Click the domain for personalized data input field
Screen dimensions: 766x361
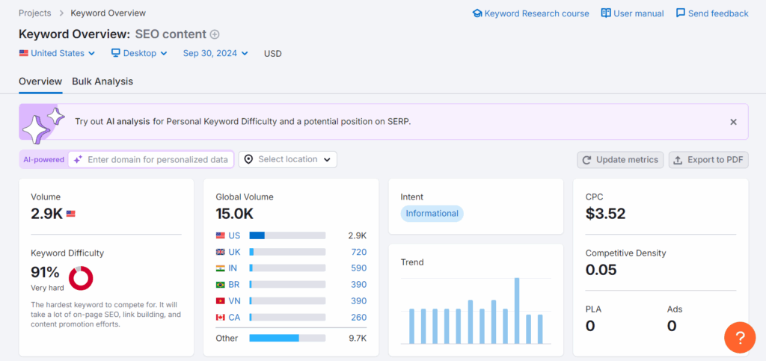(151, 159)
